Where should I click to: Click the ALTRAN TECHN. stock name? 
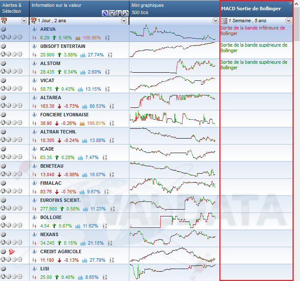[58, 132]
